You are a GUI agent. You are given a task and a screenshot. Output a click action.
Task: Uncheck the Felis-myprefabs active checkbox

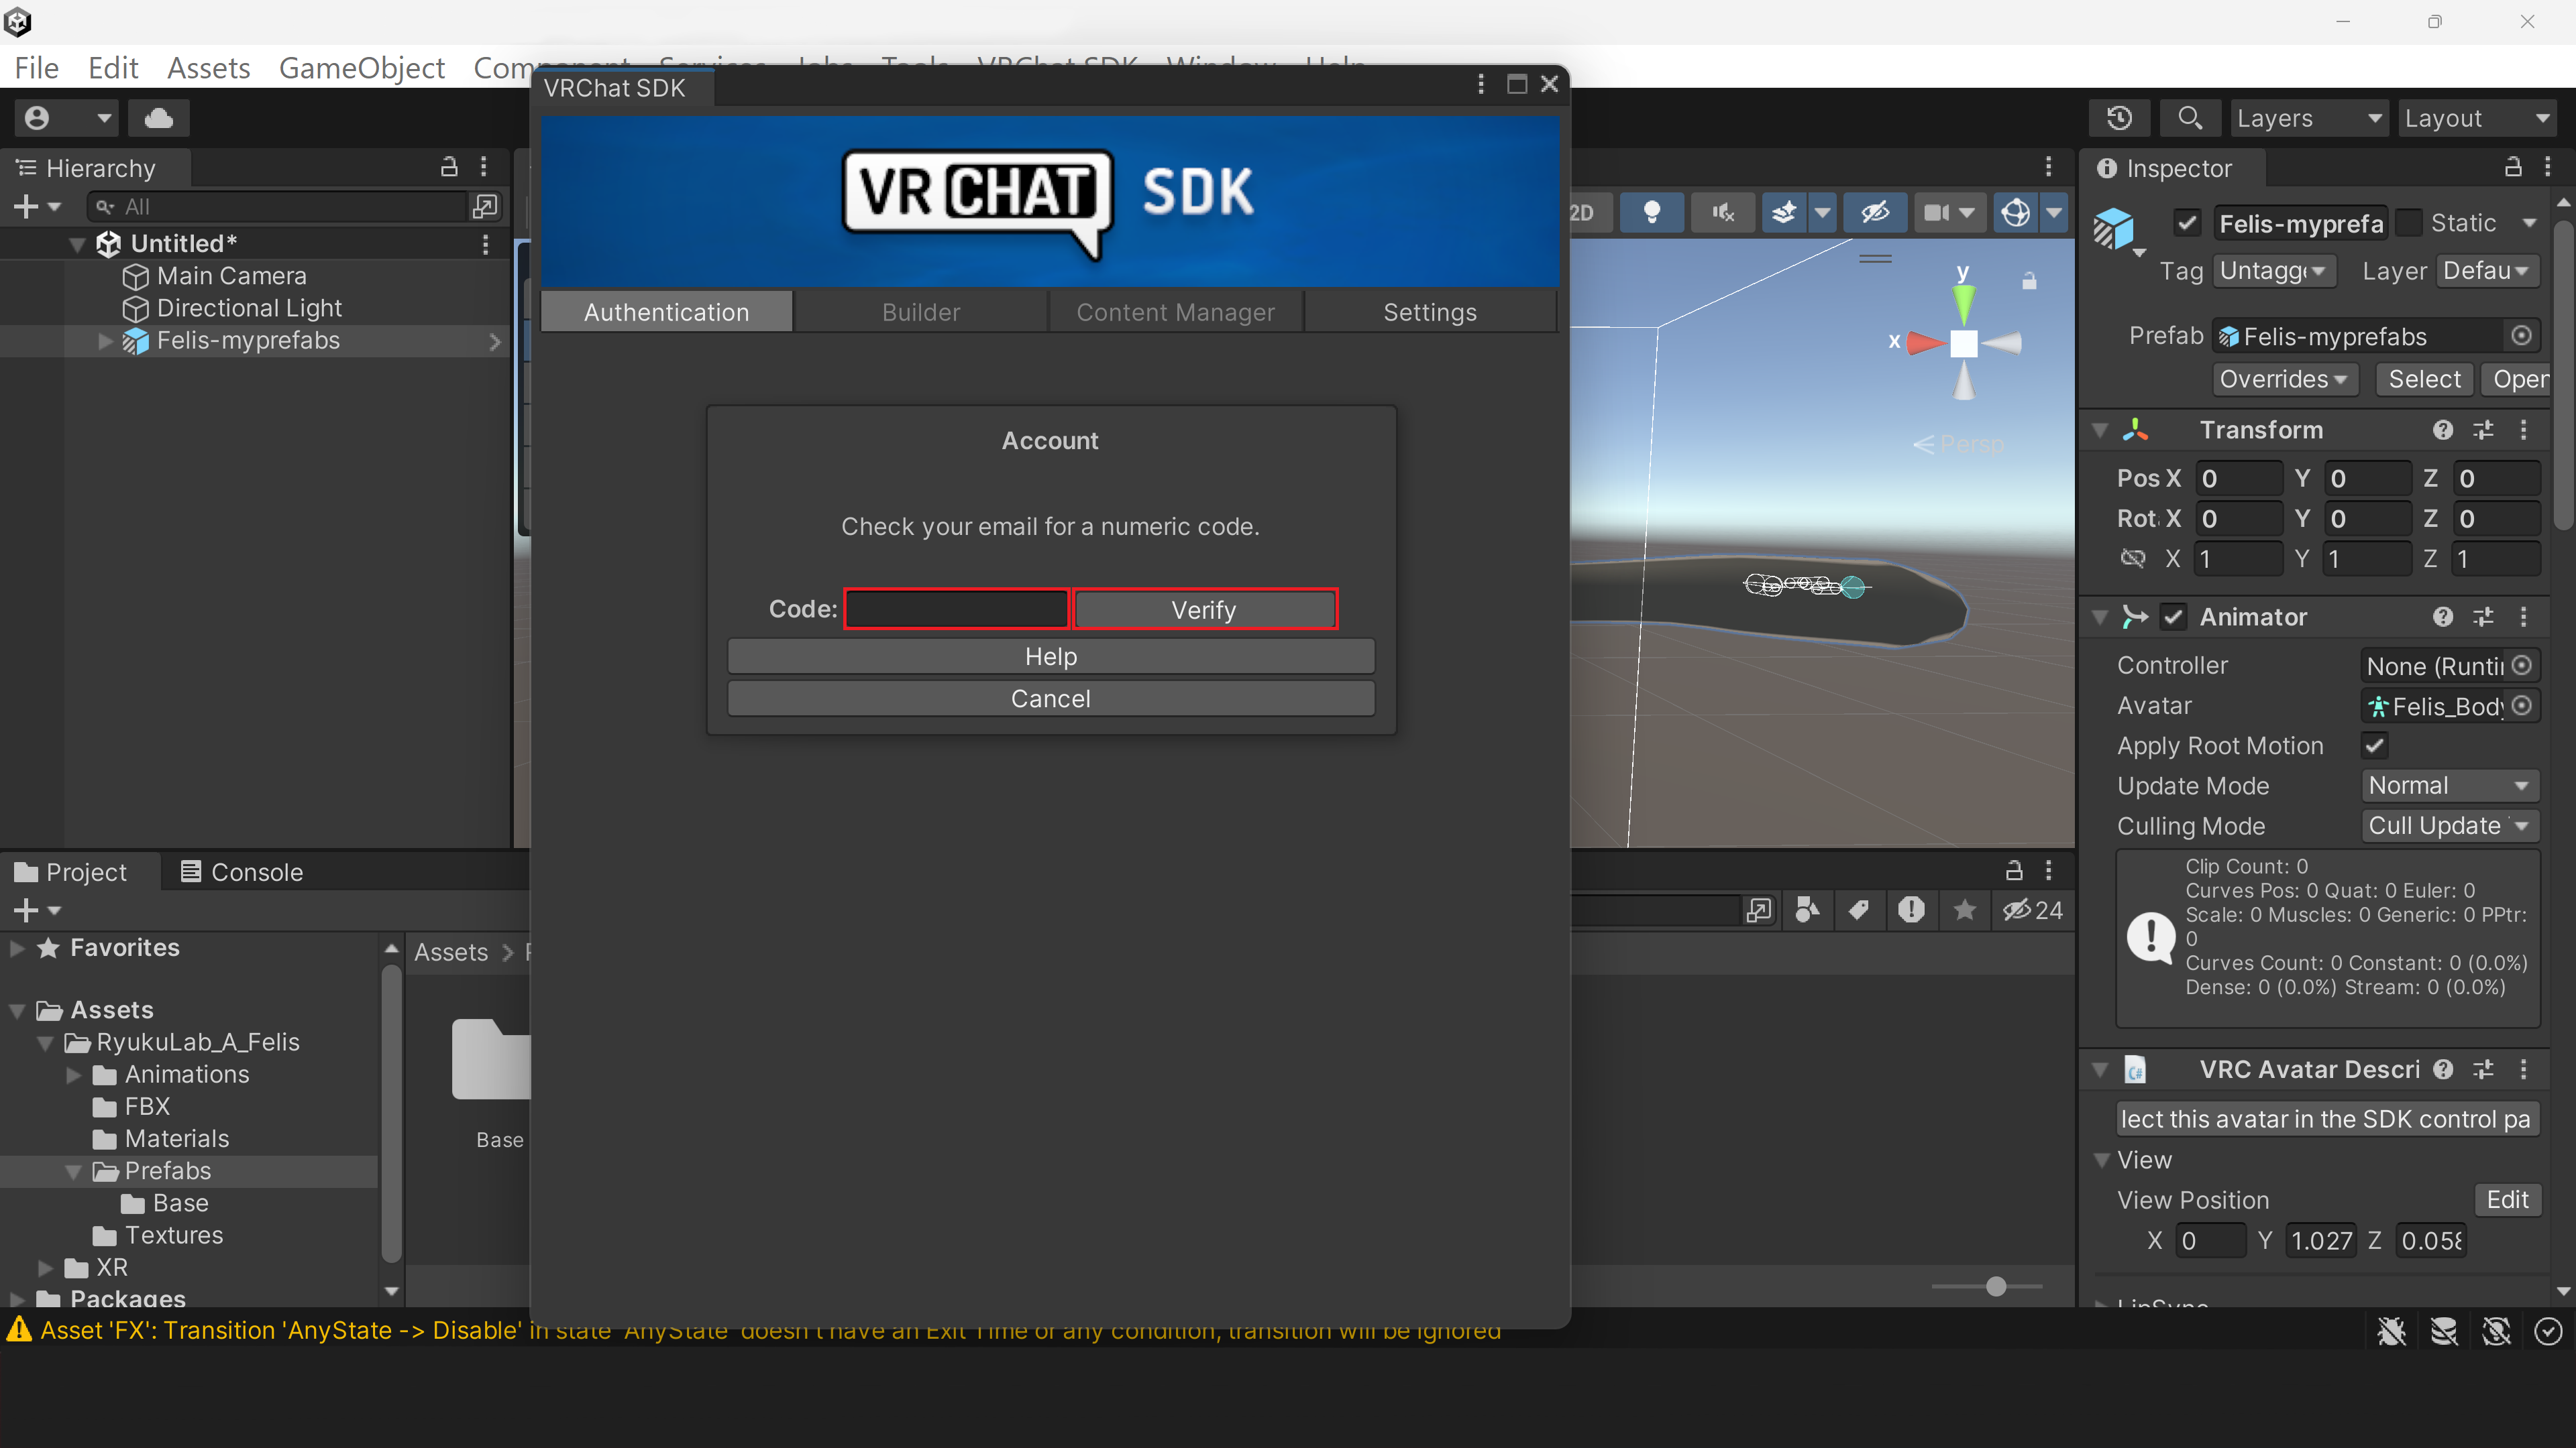tap(2187, 223)
